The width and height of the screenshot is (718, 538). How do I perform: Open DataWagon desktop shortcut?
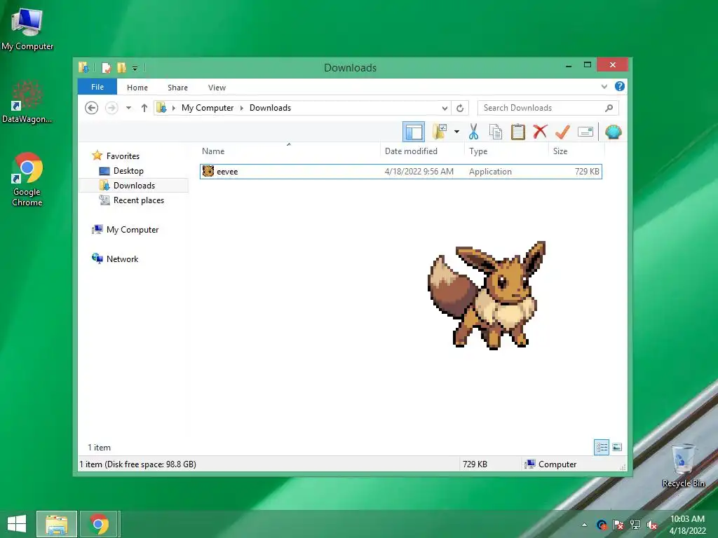point(27,102)
